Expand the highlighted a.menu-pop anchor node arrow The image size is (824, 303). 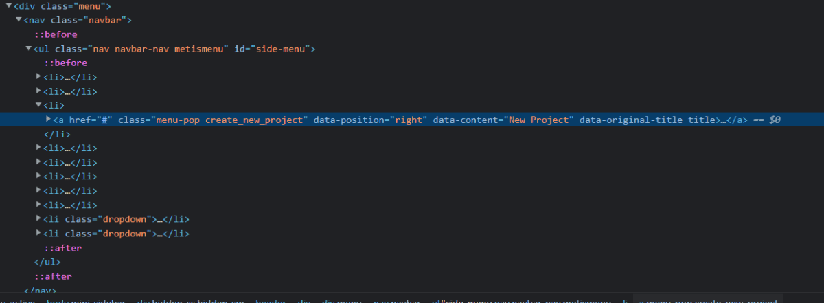tap(48, 120)
